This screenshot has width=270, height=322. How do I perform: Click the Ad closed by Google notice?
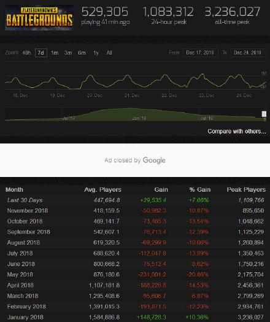click(x=135, y=160)
